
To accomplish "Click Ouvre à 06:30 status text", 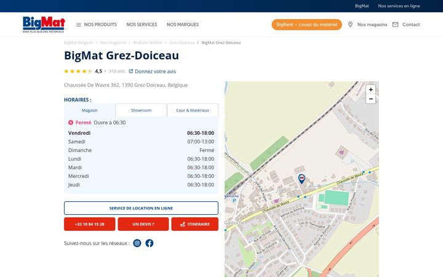I will click(x=110, y=122).
